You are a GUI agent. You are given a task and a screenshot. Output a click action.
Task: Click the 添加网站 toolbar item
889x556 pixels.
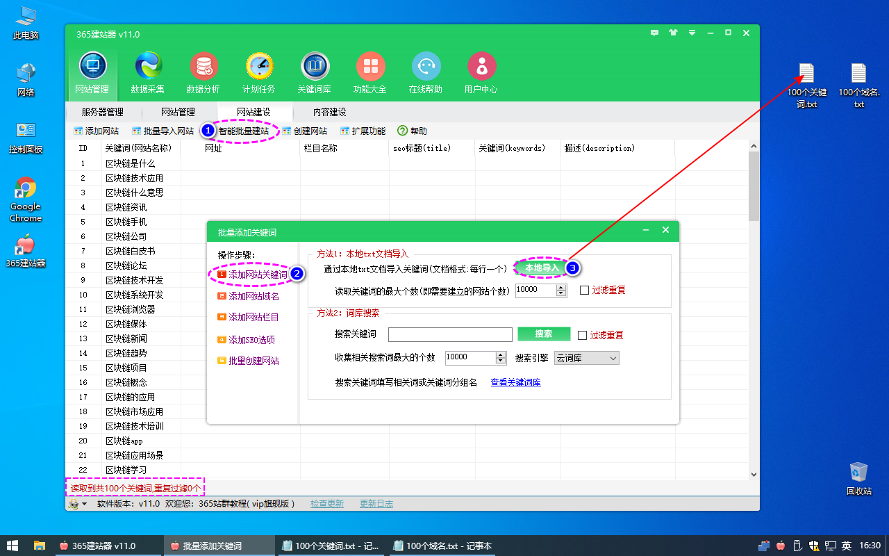coord(96,131)
